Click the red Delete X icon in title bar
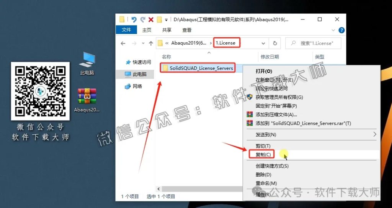This screenshot has height=208, width=392. 151,20
